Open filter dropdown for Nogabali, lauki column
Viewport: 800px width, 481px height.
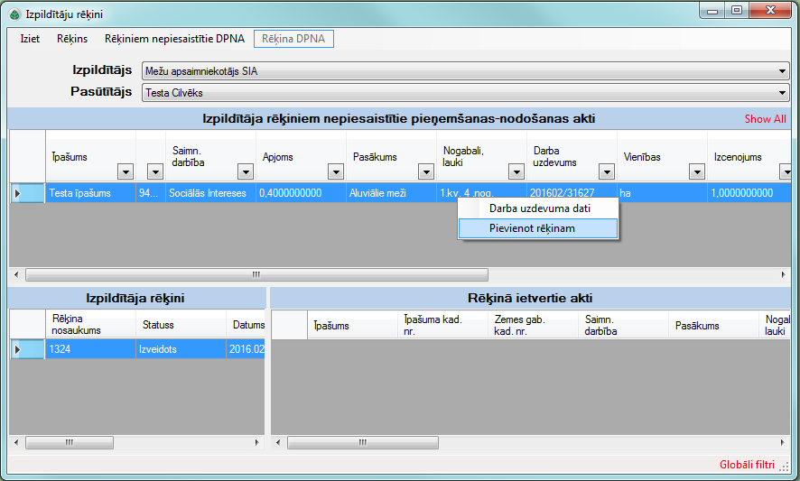516,172
